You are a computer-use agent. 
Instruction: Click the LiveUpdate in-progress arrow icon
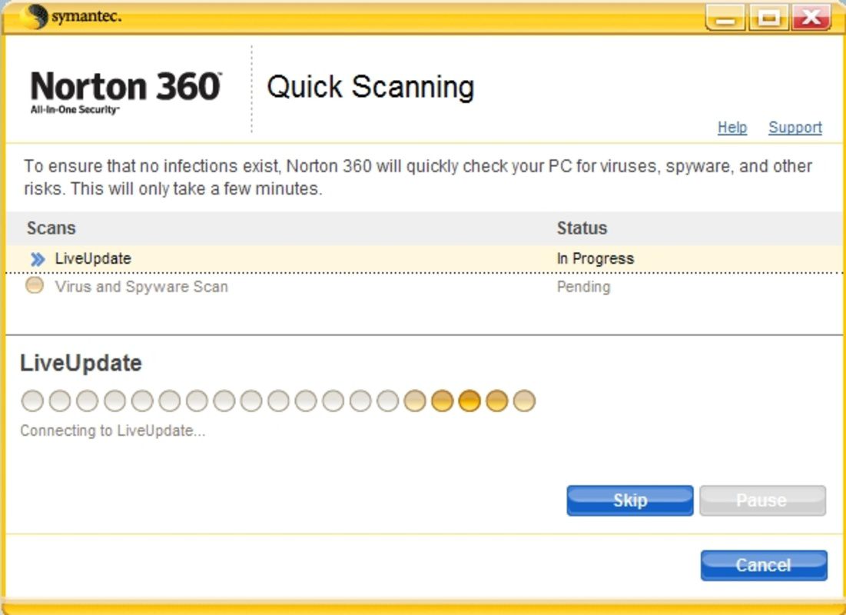click(x=37, y=259)
